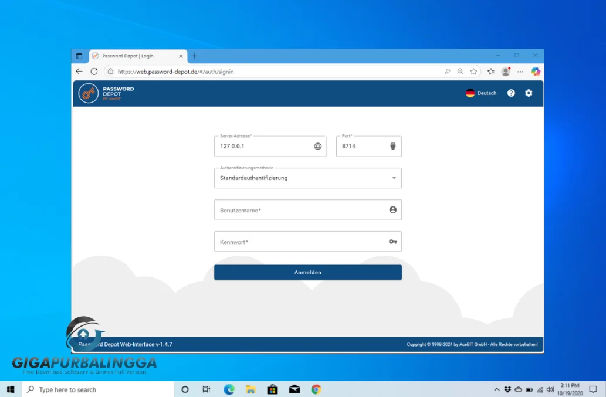Expand the Authentifizierungsmethode dropdown arrow
Image resolution: width=606 pixels, height=397 pixels.
point(394,178)
